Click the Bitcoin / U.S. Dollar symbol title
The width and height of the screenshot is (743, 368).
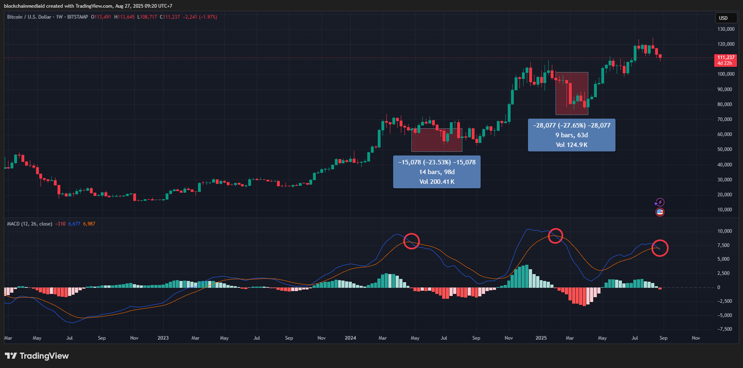(x=29, y=17)
